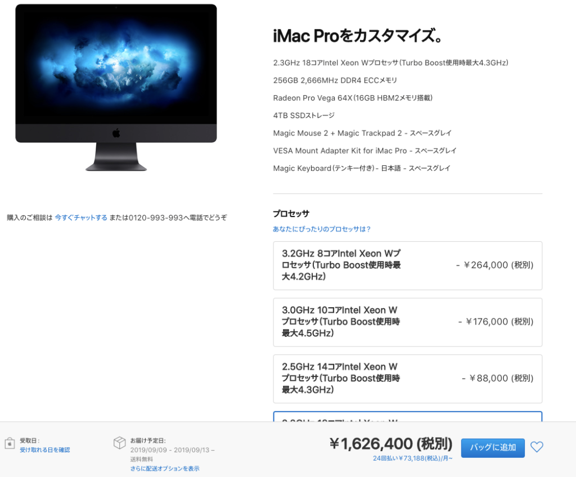Click the delivery box icon
Image resolution: width=576 pixels, height=477 pixels.
tap(119, 443)
